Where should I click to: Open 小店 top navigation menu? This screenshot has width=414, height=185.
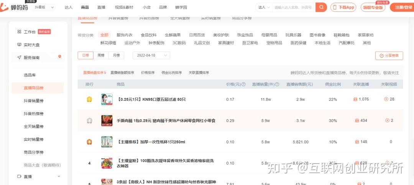click(146, 7)
